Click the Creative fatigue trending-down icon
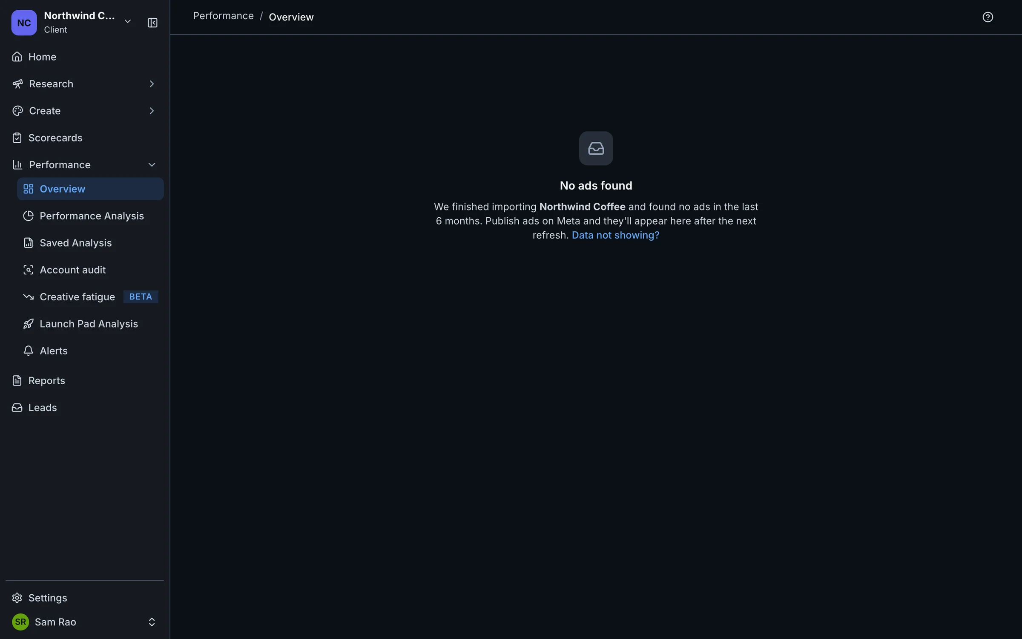Screen dimensions: 1022x639 [x=28, y=297]
